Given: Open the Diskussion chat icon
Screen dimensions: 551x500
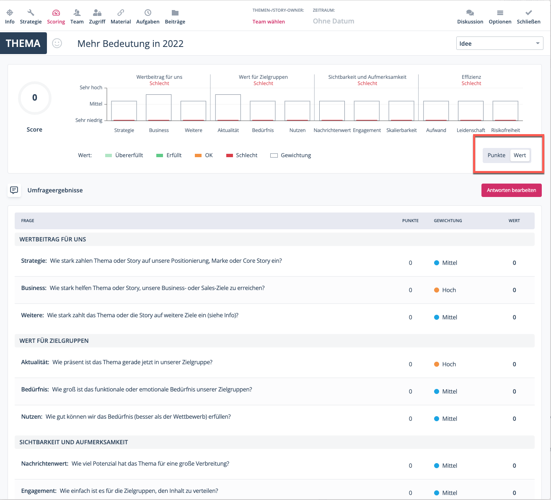Looking at the screenshot, I should (470, 13).
